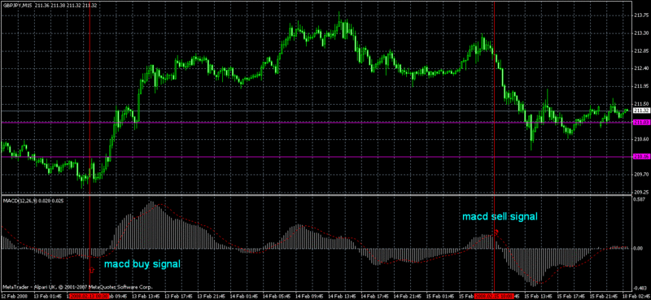Click the '15 Feb 01:45' time axis label

[440, 296]
